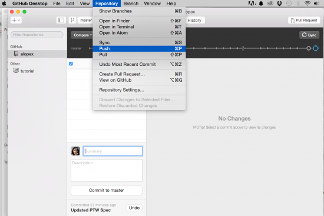Open the Branch menu
Screen dimensions: 324x216
[131, 4]
